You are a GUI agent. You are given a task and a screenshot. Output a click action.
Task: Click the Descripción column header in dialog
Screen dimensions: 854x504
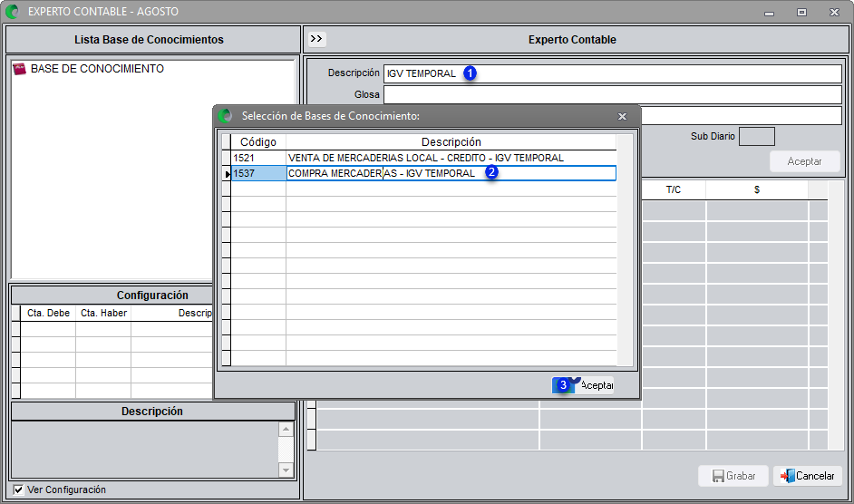[451, 142]
